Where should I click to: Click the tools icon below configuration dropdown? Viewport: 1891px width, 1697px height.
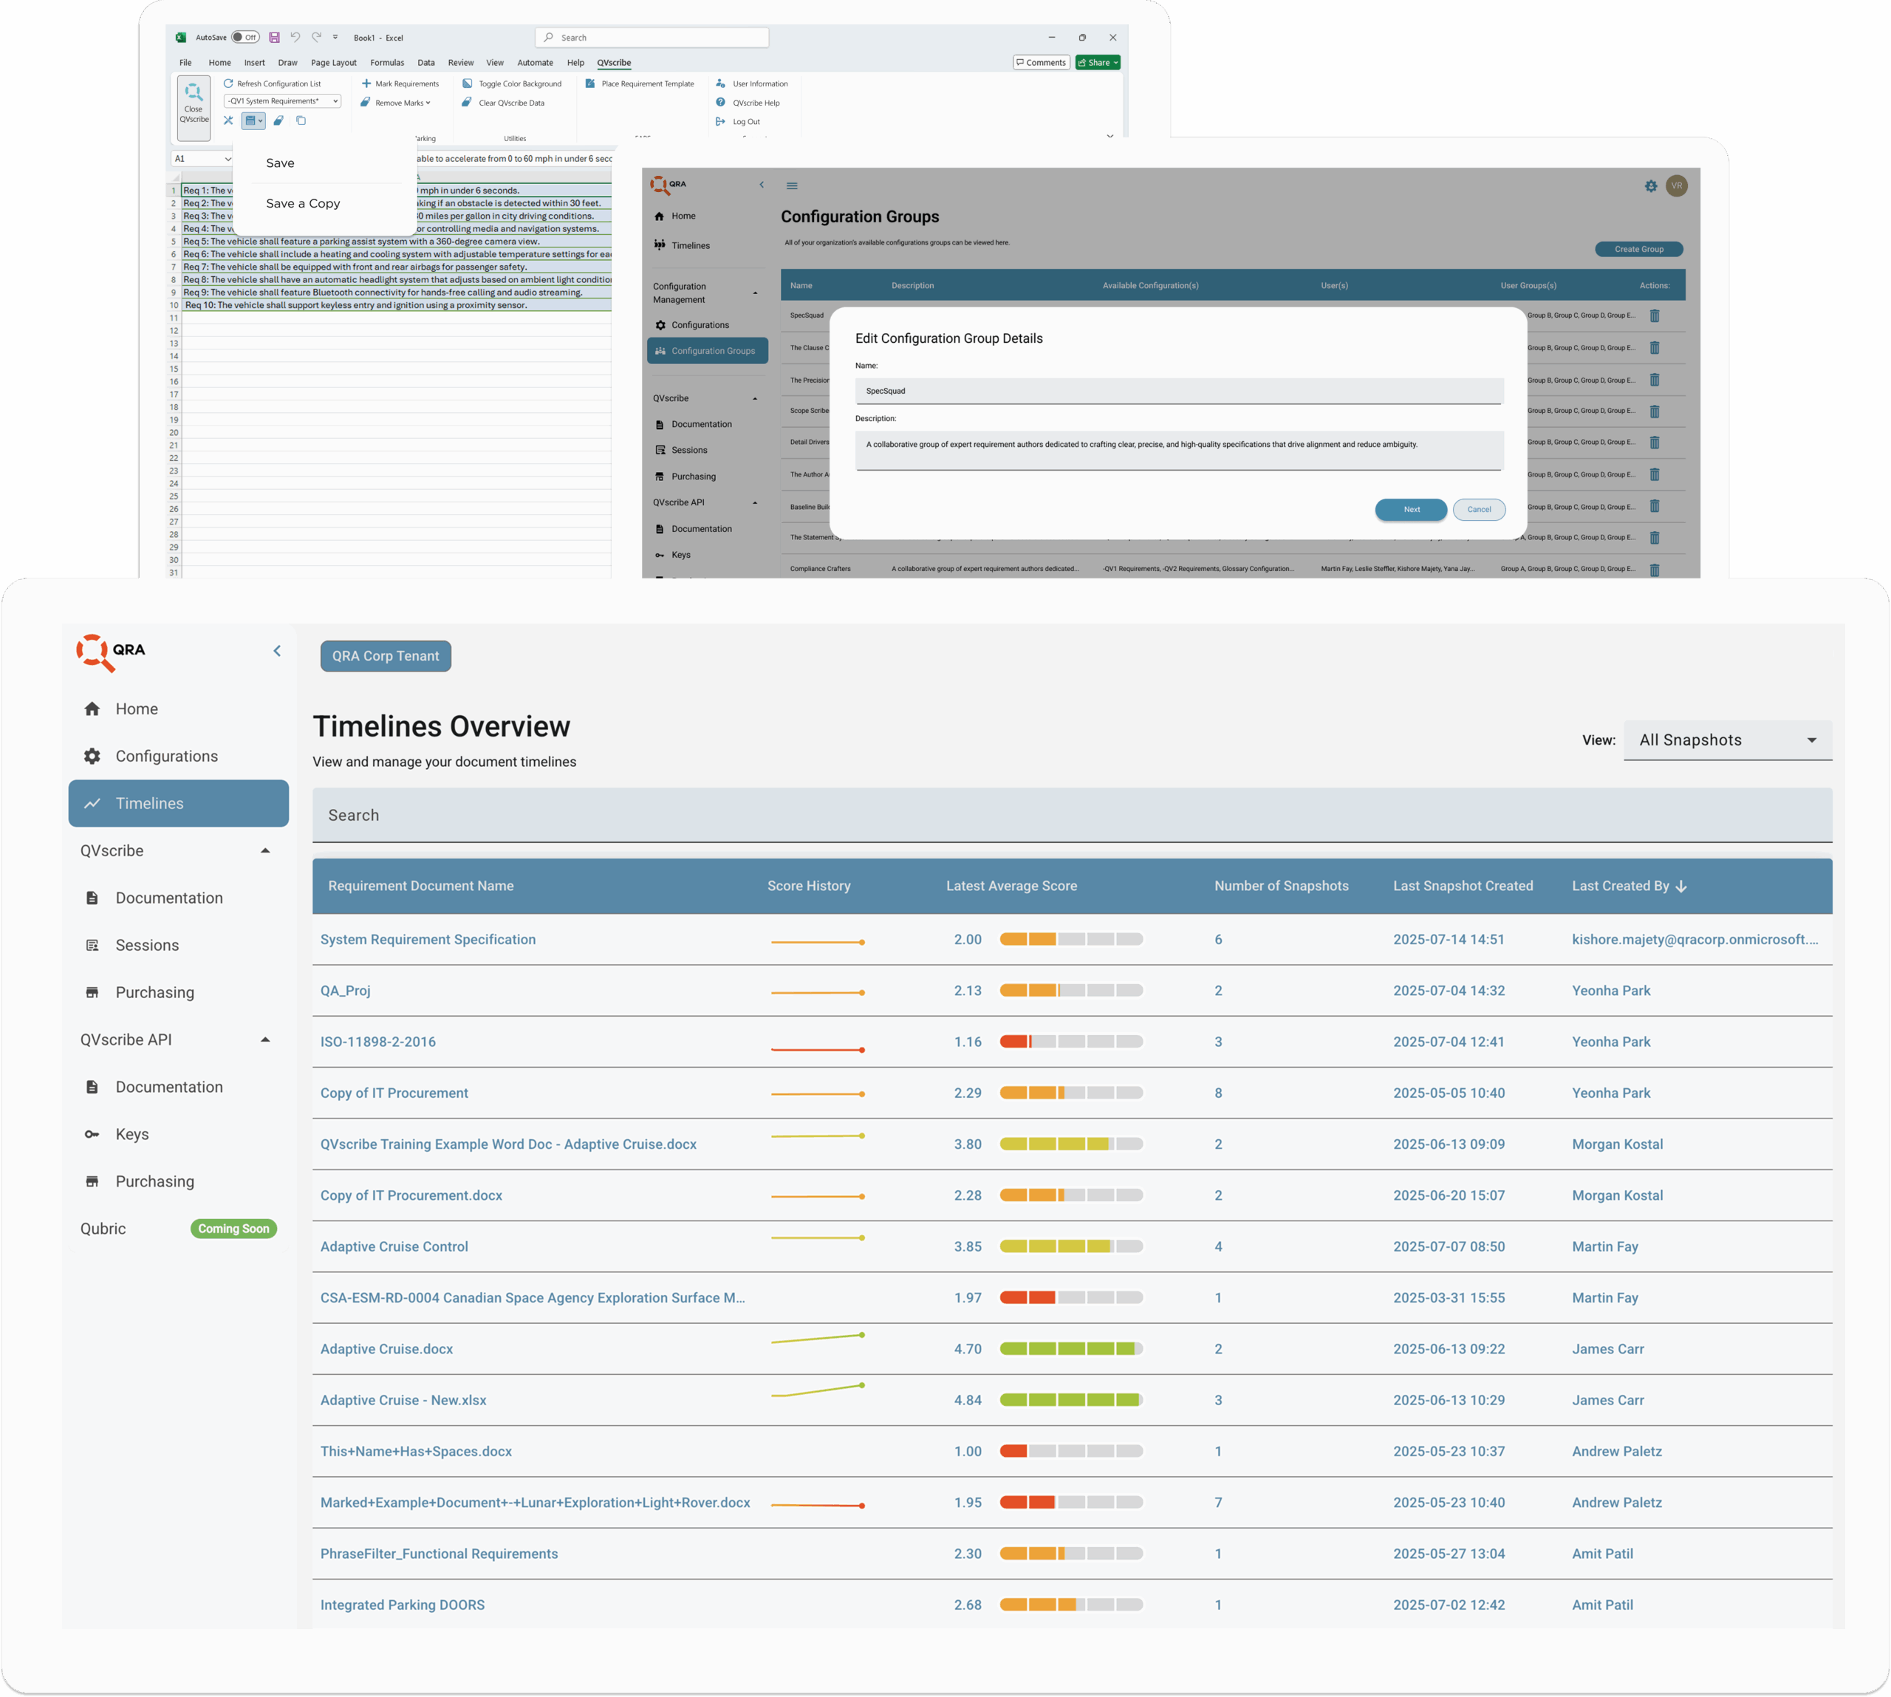click(228, 120)
